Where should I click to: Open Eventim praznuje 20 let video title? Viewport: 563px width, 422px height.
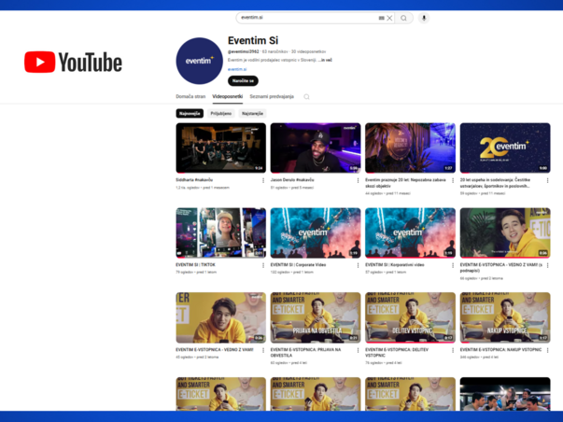click(406, 183)
